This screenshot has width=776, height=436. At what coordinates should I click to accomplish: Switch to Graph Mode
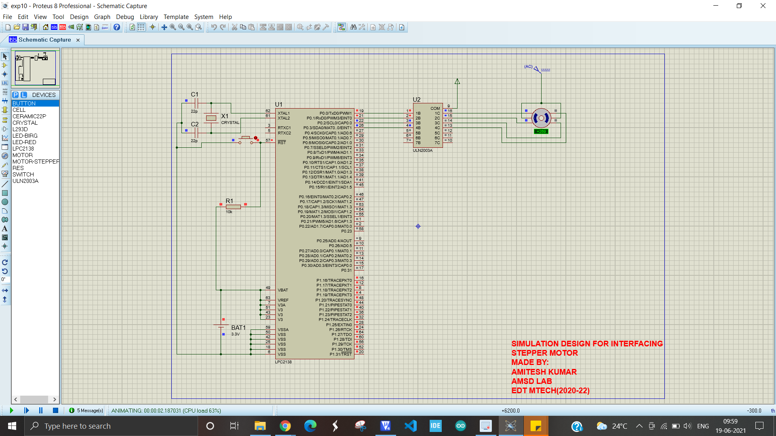(x=5, y=137)
